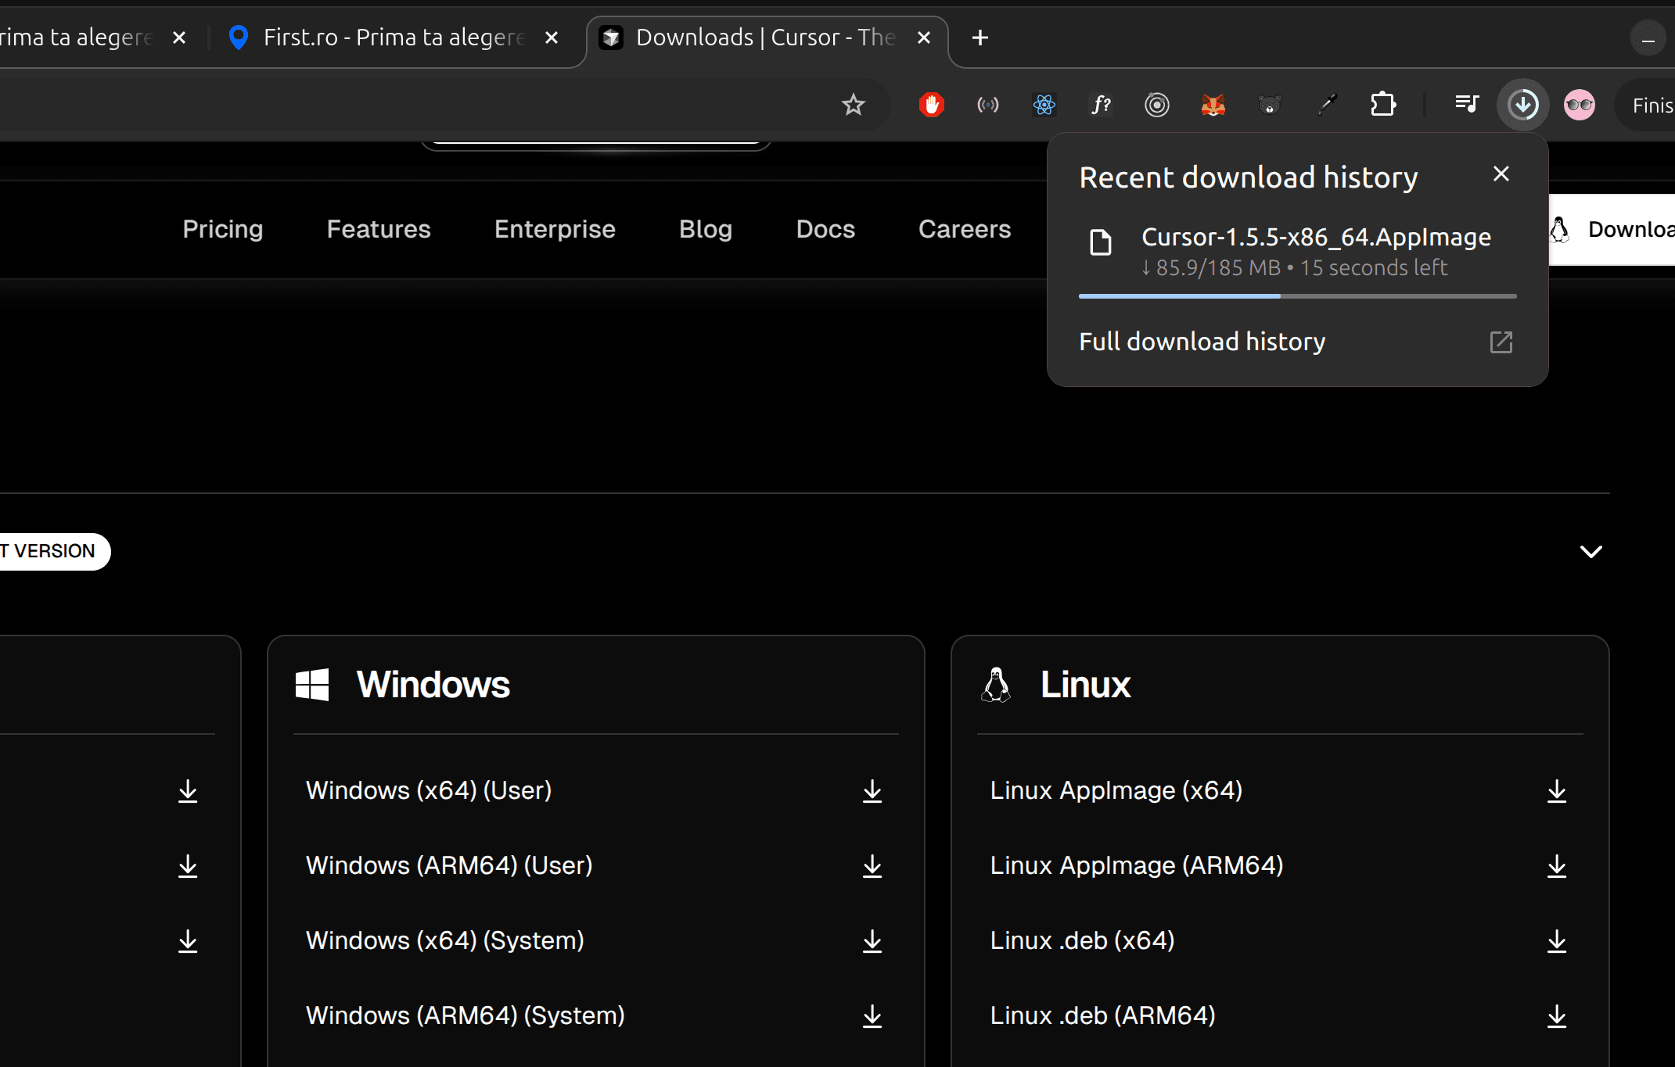Click the file icon beside the AppImage download
The width and height of the screenshot is (1675, 1067).
point(1101,242)
